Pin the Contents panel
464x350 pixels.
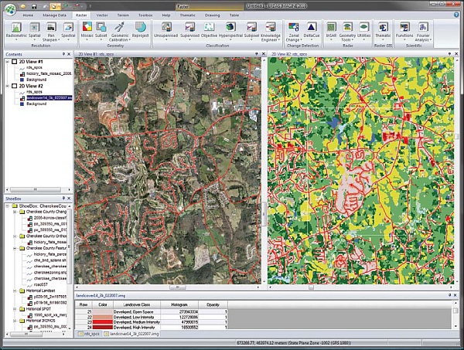pos(63,54)
